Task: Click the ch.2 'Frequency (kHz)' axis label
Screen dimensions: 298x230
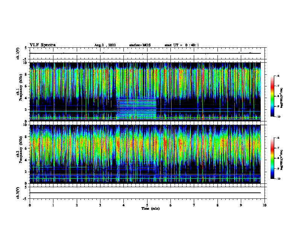Action: [x=21, y=150]
